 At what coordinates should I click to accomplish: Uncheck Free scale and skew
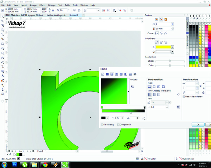tap(184, 97)
